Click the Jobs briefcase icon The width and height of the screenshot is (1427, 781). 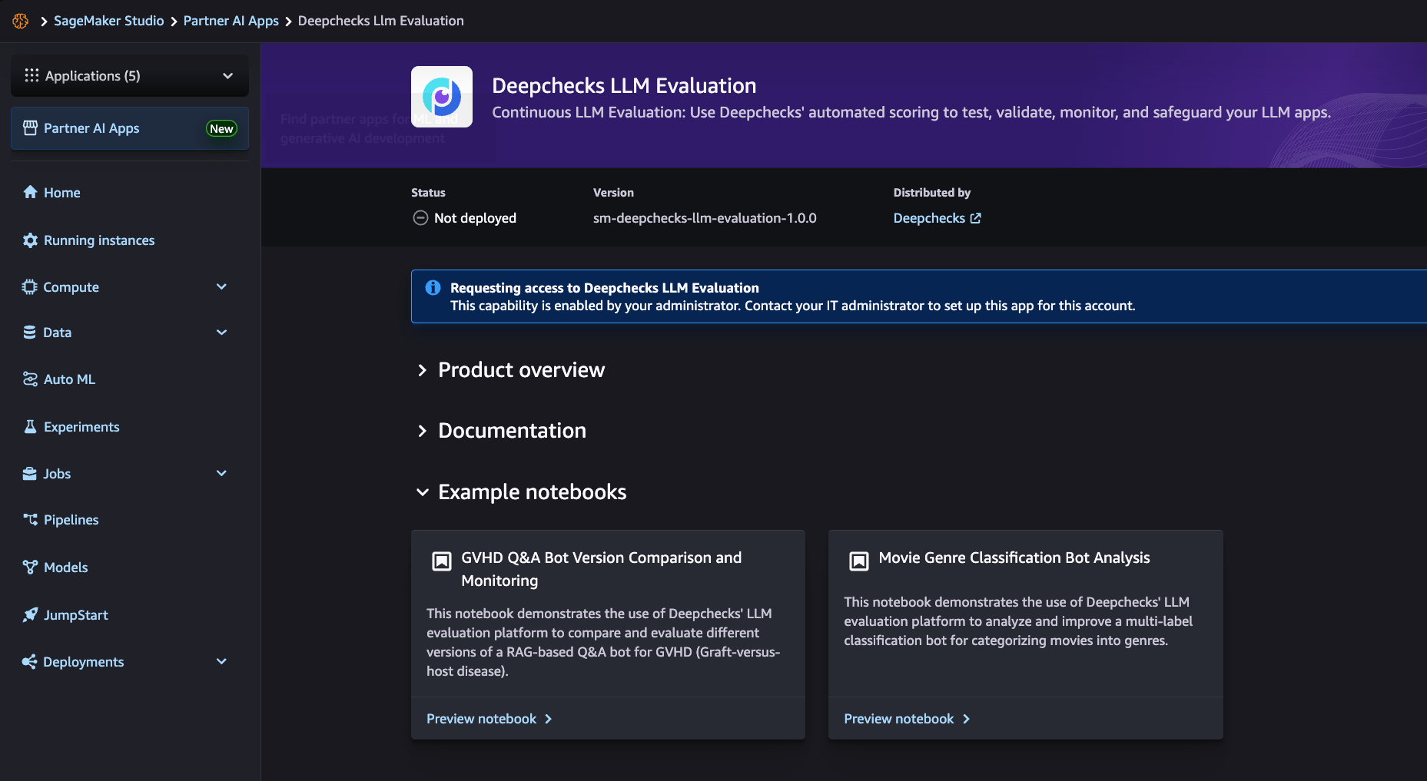[x=29, y=474]
